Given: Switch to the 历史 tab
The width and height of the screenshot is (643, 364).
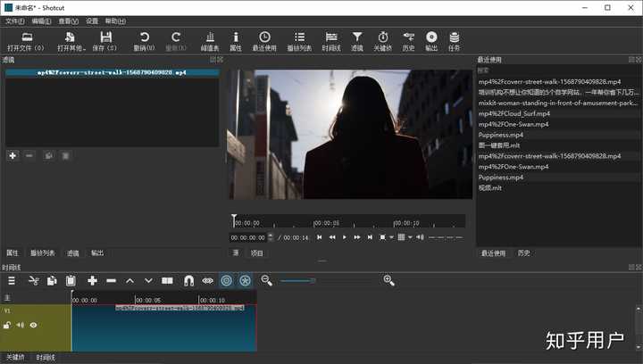Looking at the screenshot, I should [x=523, y=252].
